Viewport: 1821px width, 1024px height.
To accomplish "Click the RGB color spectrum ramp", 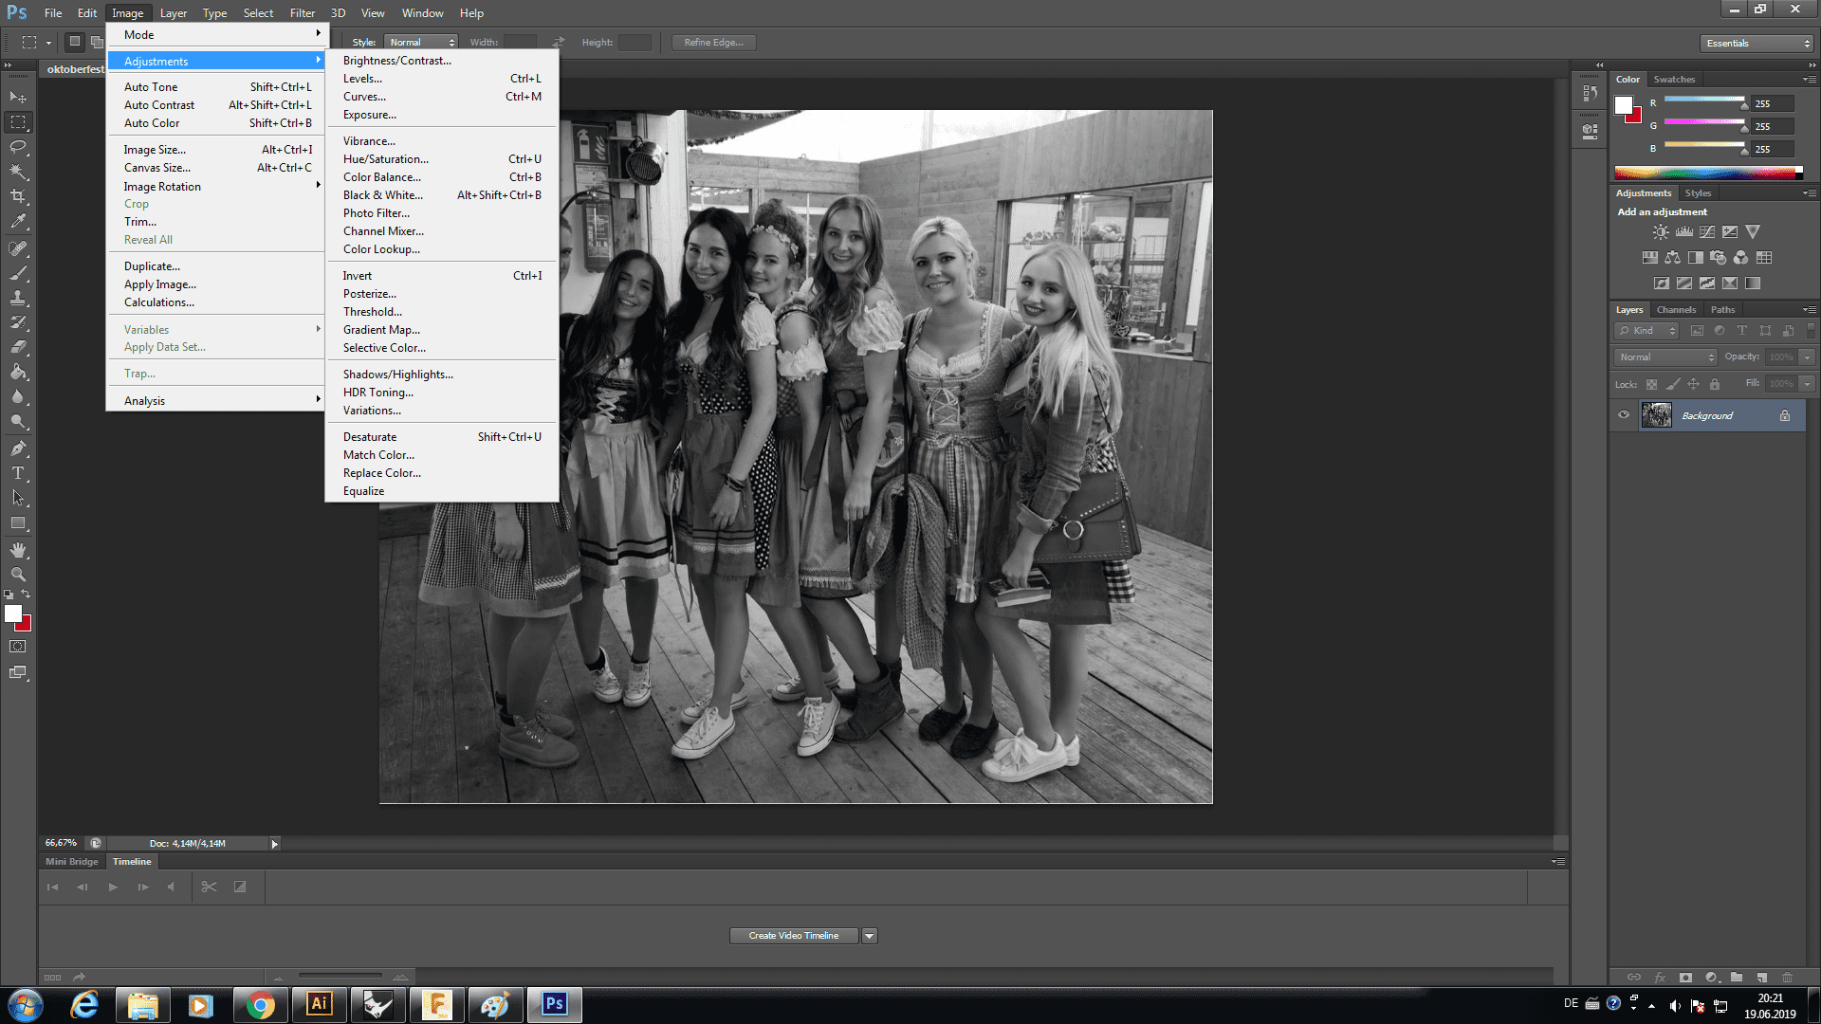I will pyautogui.click(x=1707, y=173).
